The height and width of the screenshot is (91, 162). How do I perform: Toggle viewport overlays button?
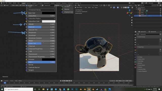(x=118, y=8)
